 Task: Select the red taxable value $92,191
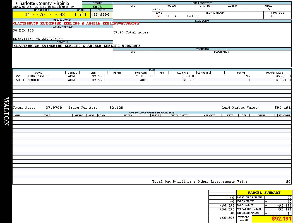281,219
